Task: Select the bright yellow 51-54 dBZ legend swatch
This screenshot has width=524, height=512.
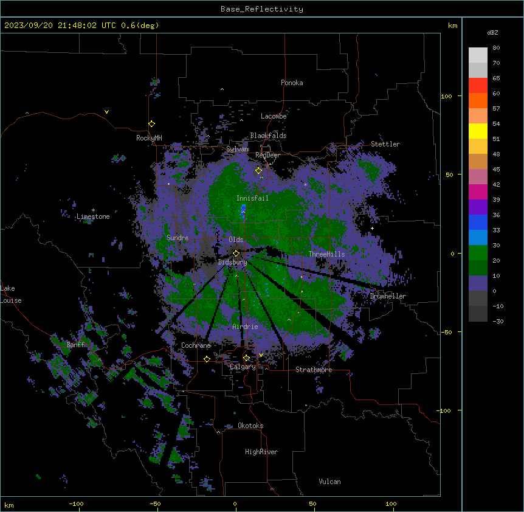Action: point(478,131)
